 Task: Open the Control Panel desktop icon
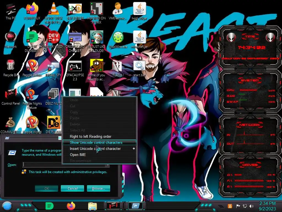pos(11,97)
